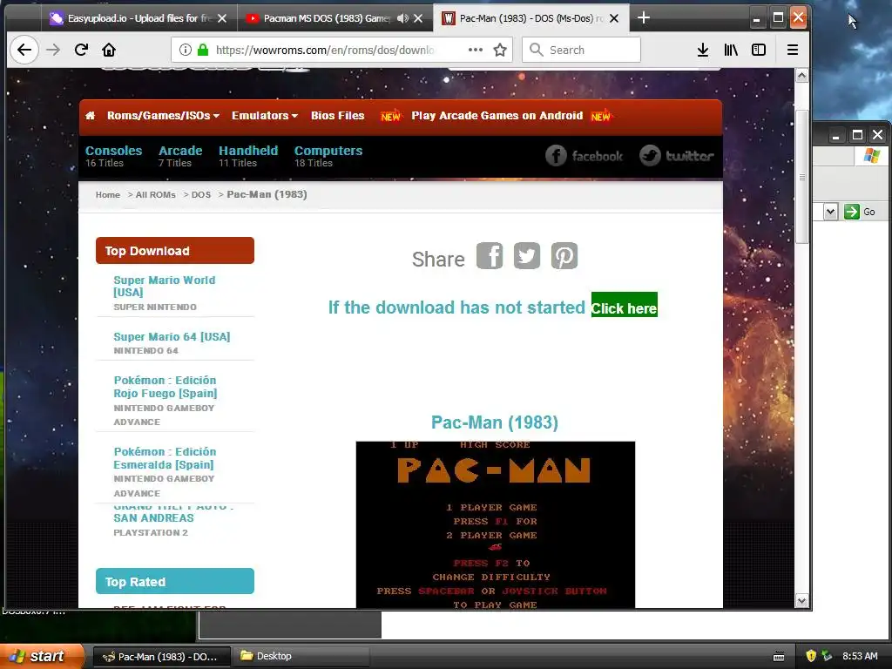Go to DOS breadcrumb link
The width and height of the screenshot is (892, 669).
[201, 194]
